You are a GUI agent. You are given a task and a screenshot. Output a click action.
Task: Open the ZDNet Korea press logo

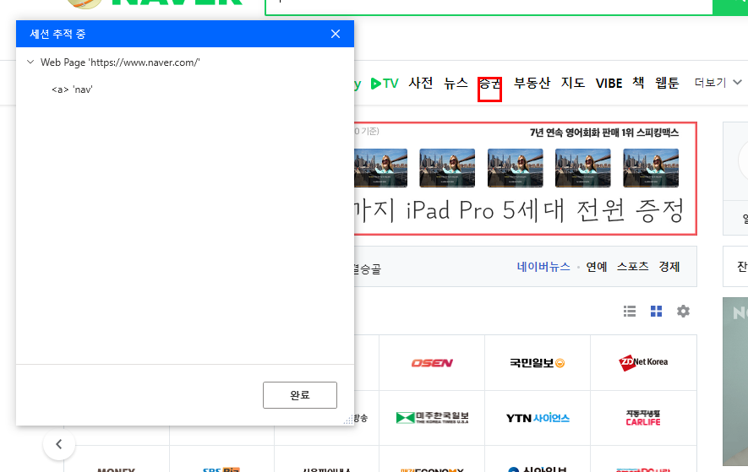point(643,363)
